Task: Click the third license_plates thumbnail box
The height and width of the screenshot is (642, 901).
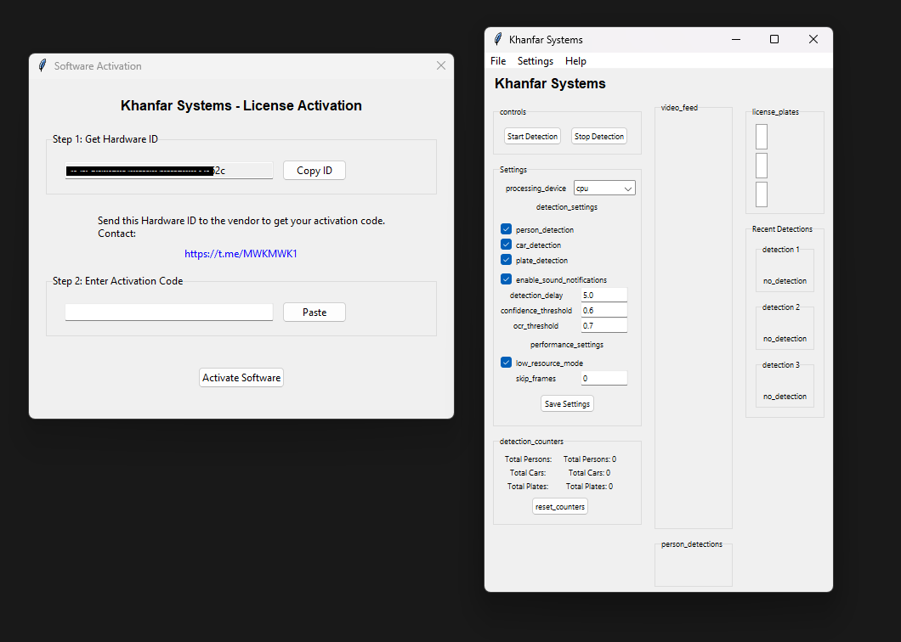Action: click(762, 194)
